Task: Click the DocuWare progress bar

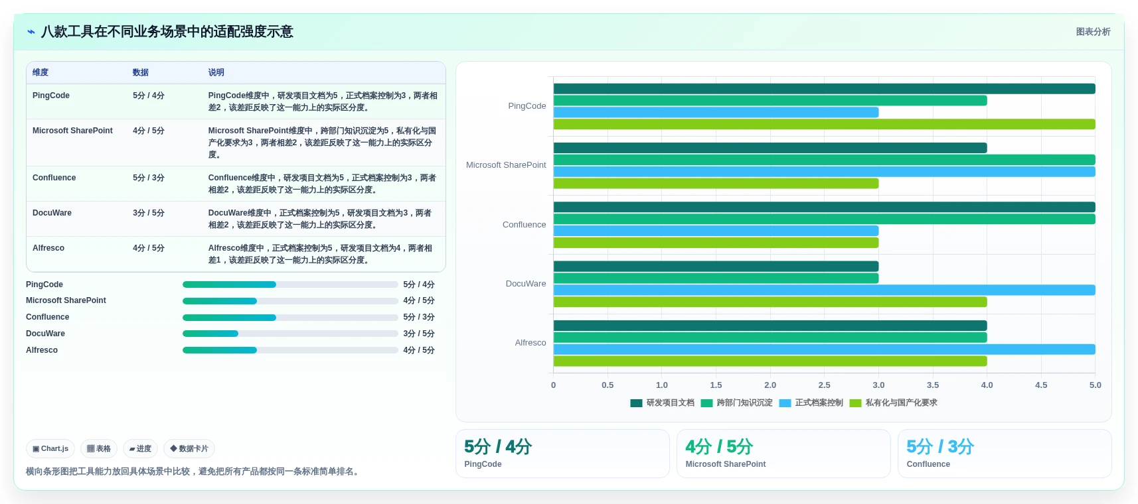Action: 290,334
